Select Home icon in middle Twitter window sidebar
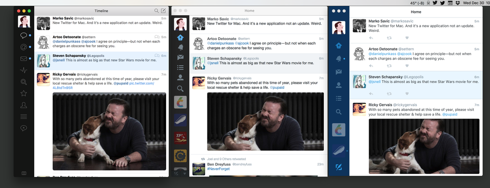Viewport: 490px width, 188px height. point(180,37)
